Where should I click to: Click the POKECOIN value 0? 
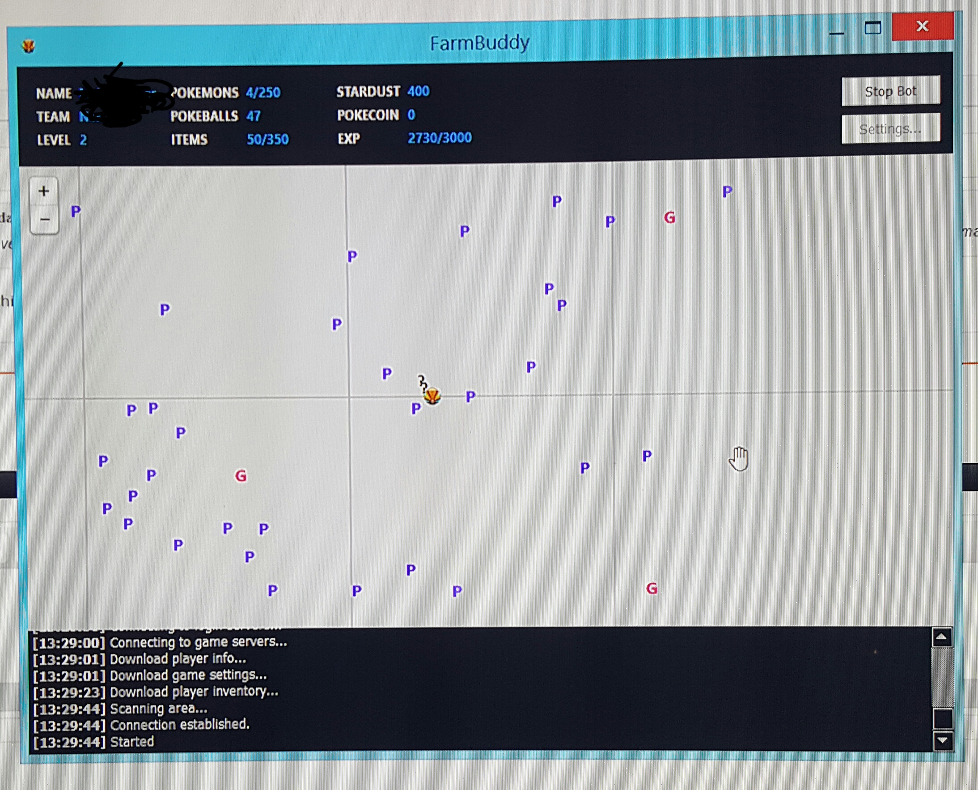coord(411,115)
